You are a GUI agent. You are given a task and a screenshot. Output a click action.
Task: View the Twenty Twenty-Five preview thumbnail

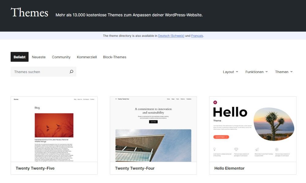[x=54, y=129]
